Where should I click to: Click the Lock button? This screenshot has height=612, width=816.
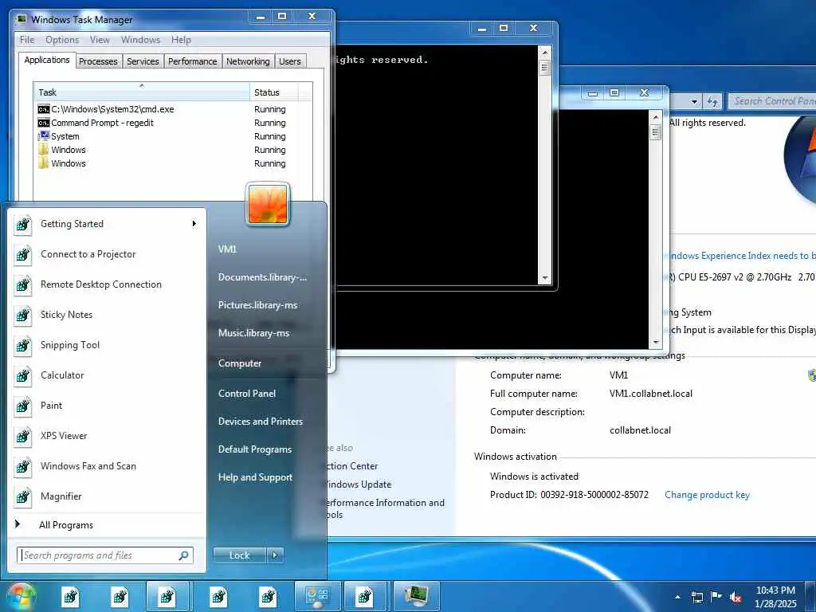[x=239, y=555]
